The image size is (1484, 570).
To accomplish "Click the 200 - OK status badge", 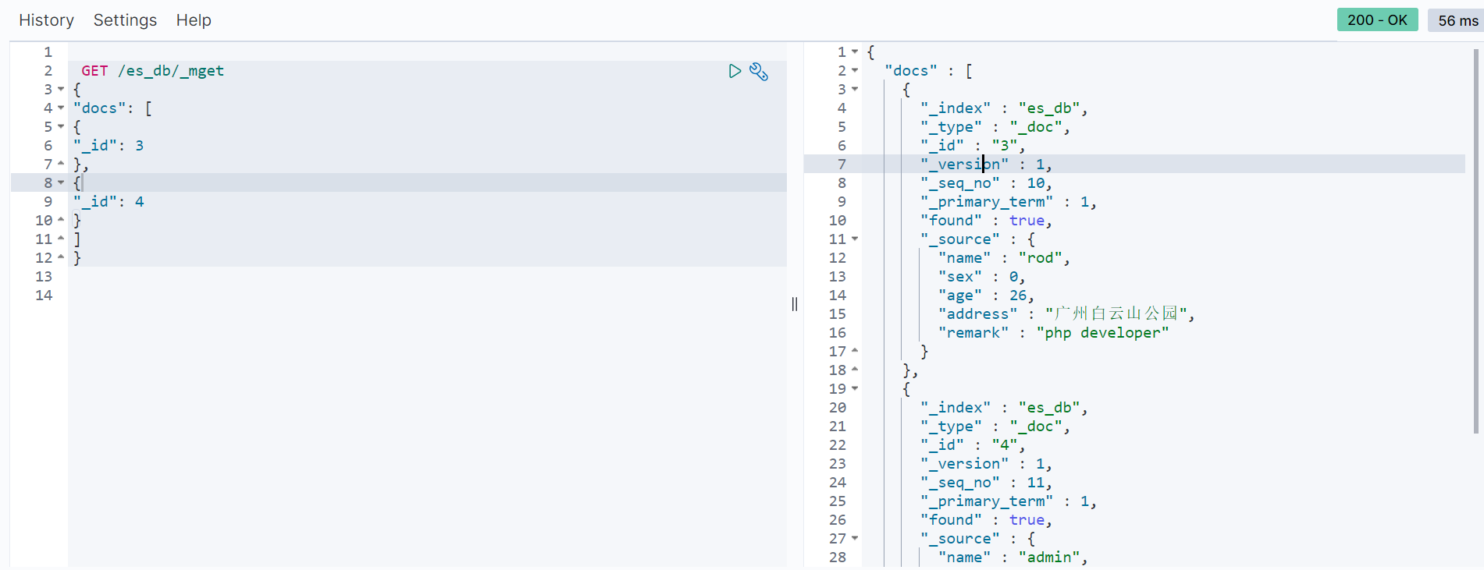I will tap(1377, 20).
